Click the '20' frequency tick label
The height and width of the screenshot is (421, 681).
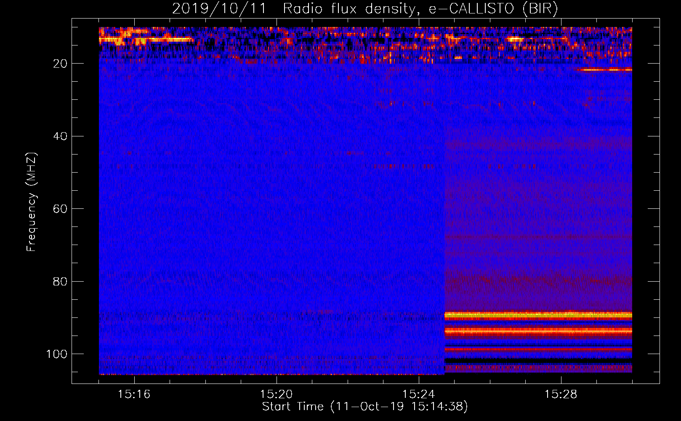coord(60,64)
